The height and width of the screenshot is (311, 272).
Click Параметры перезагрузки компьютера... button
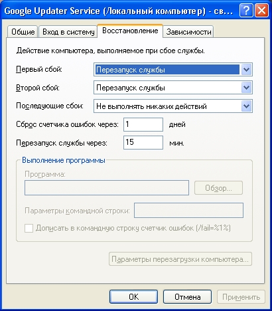(x=180, y=259)
